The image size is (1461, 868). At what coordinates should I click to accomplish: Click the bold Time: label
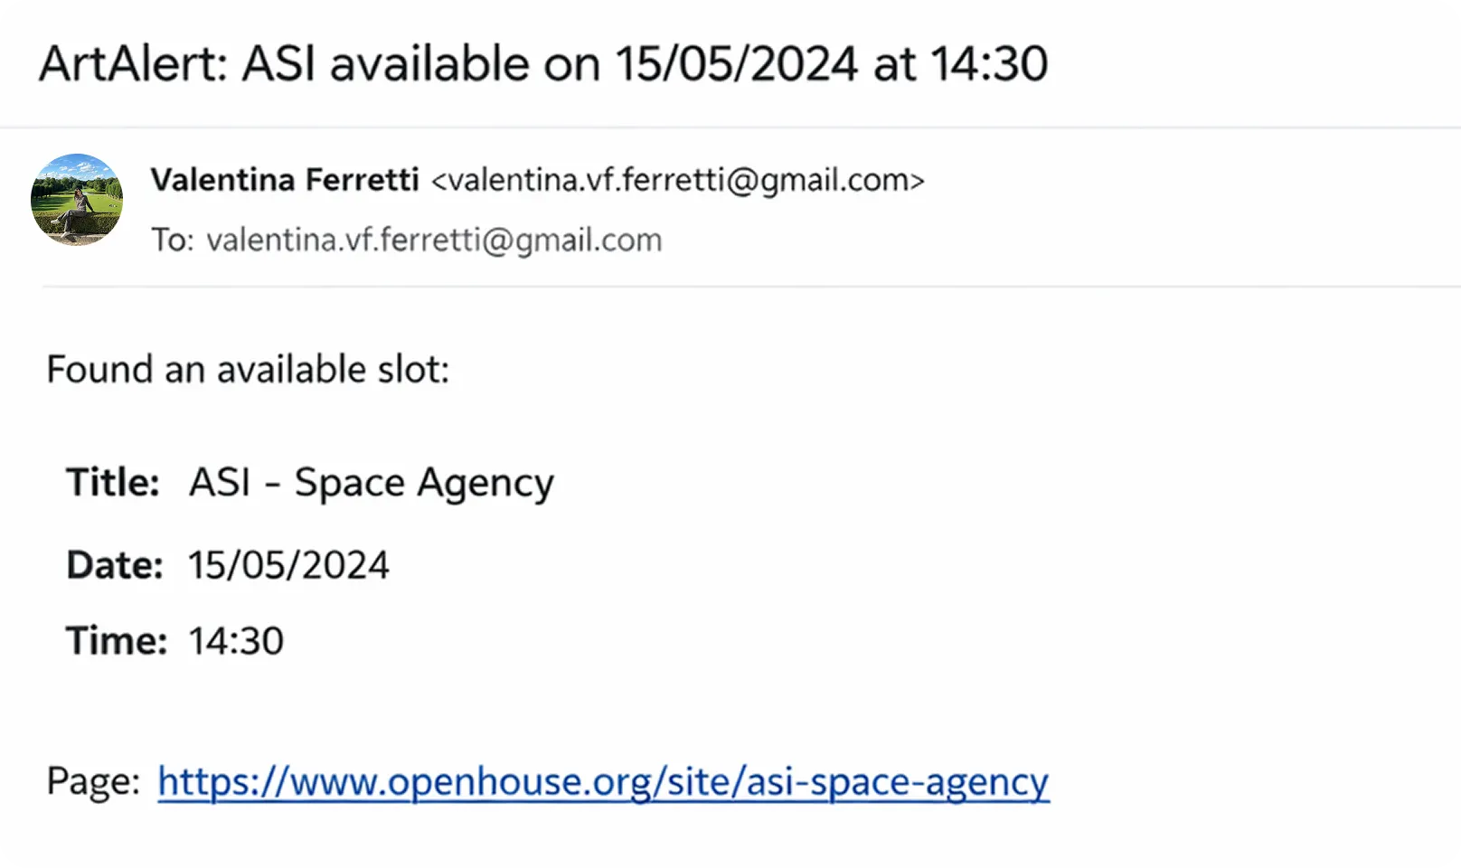[x=117, y=641]
